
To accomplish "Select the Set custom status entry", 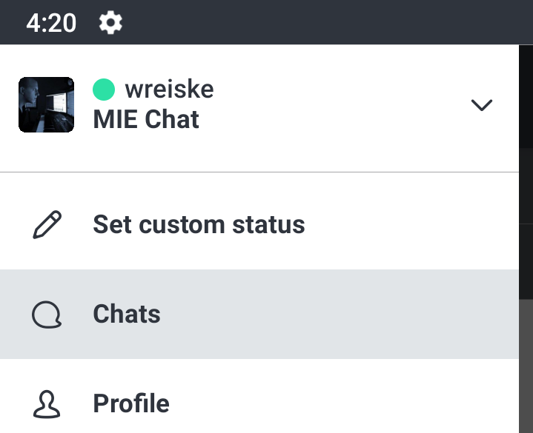I will [x=199, y=224].
